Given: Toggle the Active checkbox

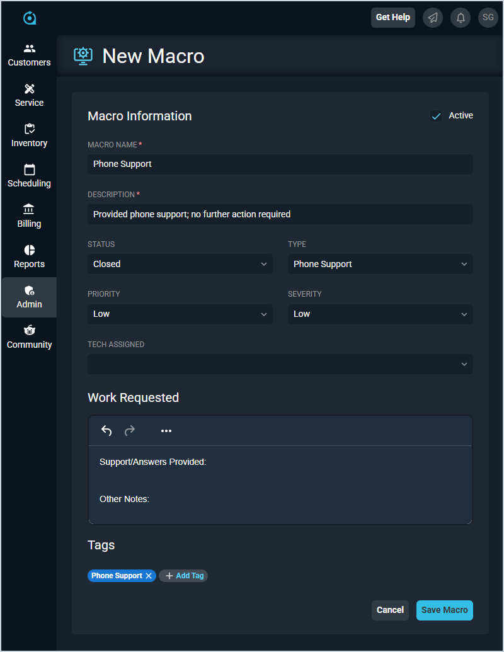Looking at the screenshot, I should (x=436, y=116).
